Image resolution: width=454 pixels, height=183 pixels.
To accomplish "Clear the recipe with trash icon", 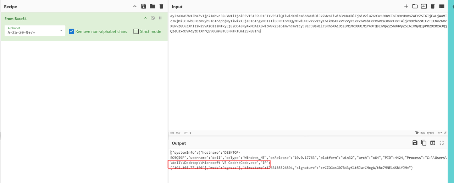I will click(x=161, y=6).
